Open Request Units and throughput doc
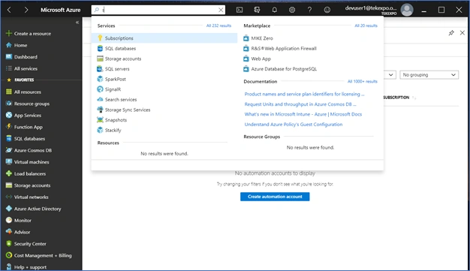Image resolution: width=470 pixels, height=271 pixels. 300,104
